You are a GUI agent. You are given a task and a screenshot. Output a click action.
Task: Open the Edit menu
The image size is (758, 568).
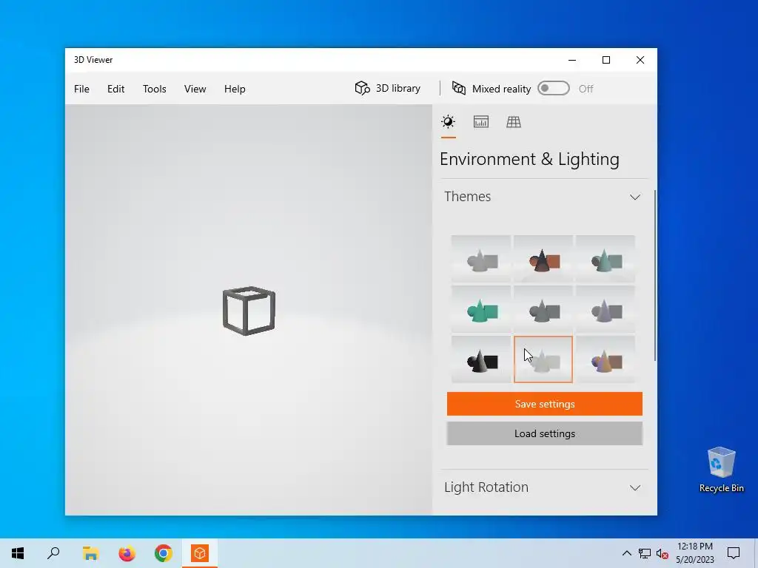(x=116, y=89)
